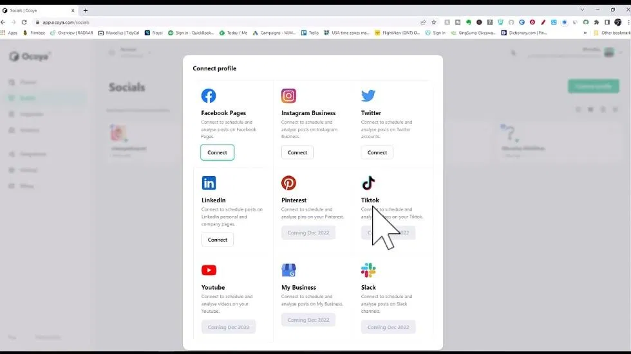
Task: Click the Youtube Coming Dec 2022 button
Action: tap(228, 327)
